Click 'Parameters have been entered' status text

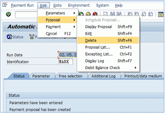click(36, 103)
